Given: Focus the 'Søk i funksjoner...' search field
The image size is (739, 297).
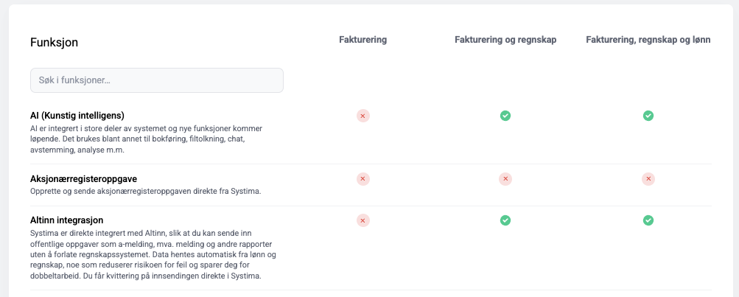Looking at the screenshot, I should [x=156, y=80].
